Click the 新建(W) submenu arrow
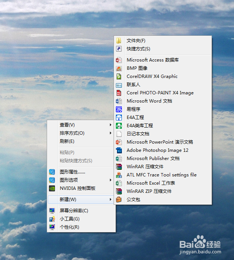Screen dimensions: 234x260 [111, 200]
